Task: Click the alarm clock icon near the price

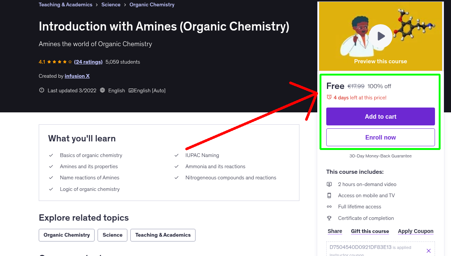Action: (328, 97)
